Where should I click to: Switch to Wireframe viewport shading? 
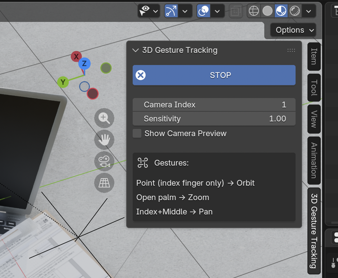point(253,11)
